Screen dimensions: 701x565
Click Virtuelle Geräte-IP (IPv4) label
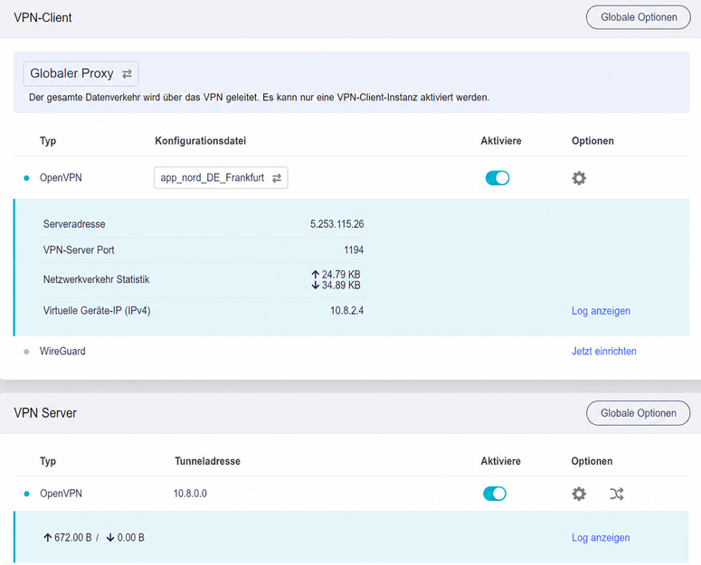97,310
